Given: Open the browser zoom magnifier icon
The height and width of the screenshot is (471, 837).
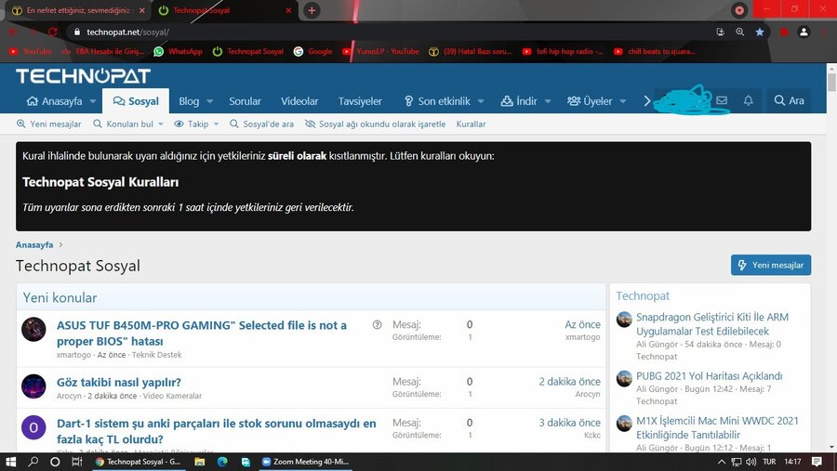Looking at the screenshot, I should click(x=740, y=32).
